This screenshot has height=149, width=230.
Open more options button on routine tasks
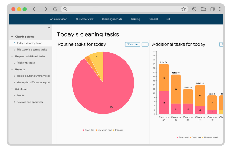(x=145, y=44)
